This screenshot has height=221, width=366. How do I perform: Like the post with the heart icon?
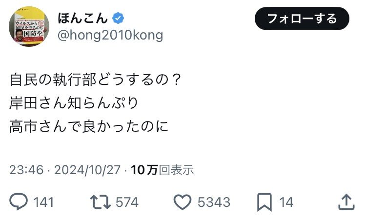click(183, 202)
